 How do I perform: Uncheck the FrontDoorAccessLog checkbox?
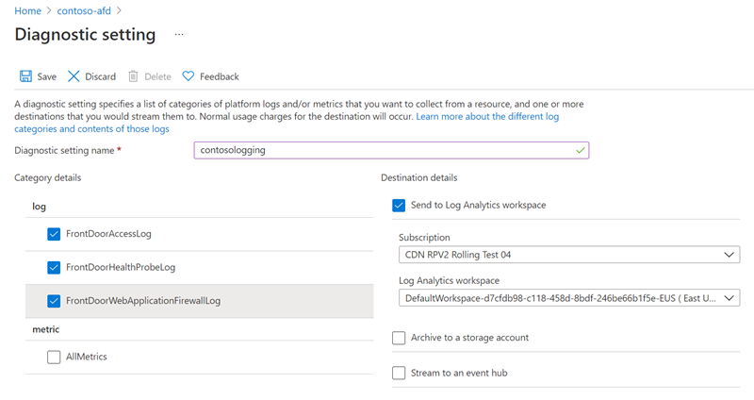54,234
